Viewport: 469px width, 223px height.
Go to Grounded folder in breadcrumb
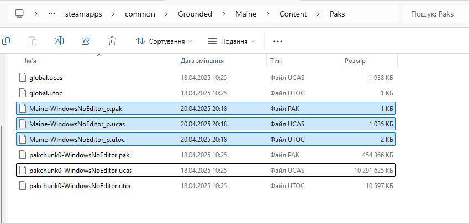coord(195,14)
